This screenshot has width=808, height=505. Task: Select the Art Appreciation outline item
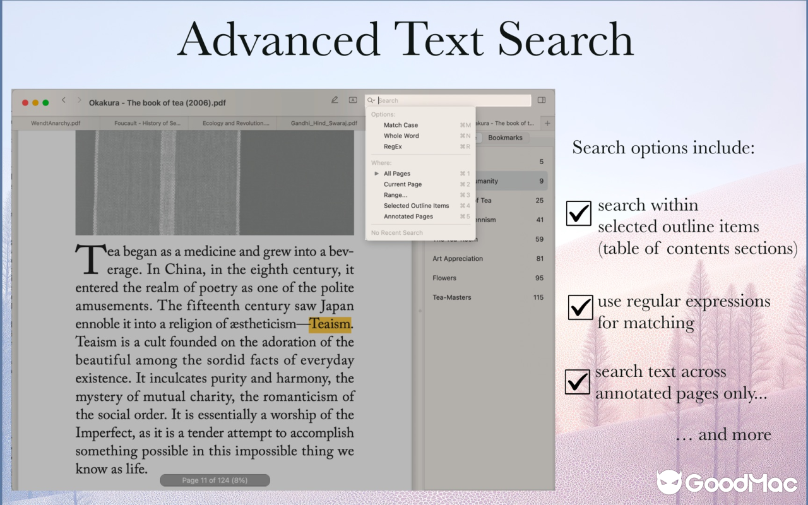[x=488, y=259]
